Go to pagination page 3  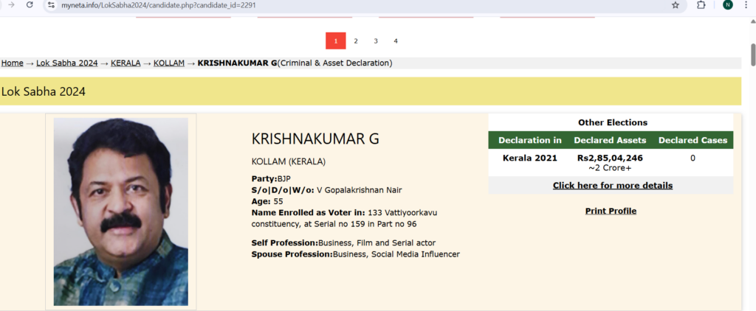pyautogui.click(x=376, y=41)
